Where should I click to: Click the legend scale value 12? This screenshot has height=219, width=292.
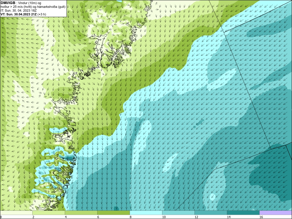[196, 217]
